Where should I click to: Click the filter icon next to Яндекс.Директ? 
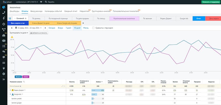pos(25,90)
